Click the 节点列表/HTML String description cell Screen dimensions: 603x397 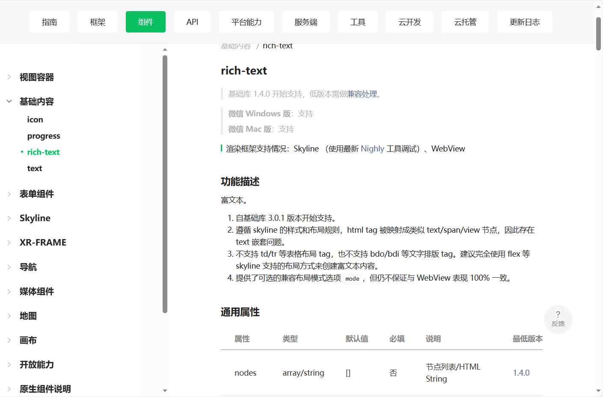(x=453, y=373)
